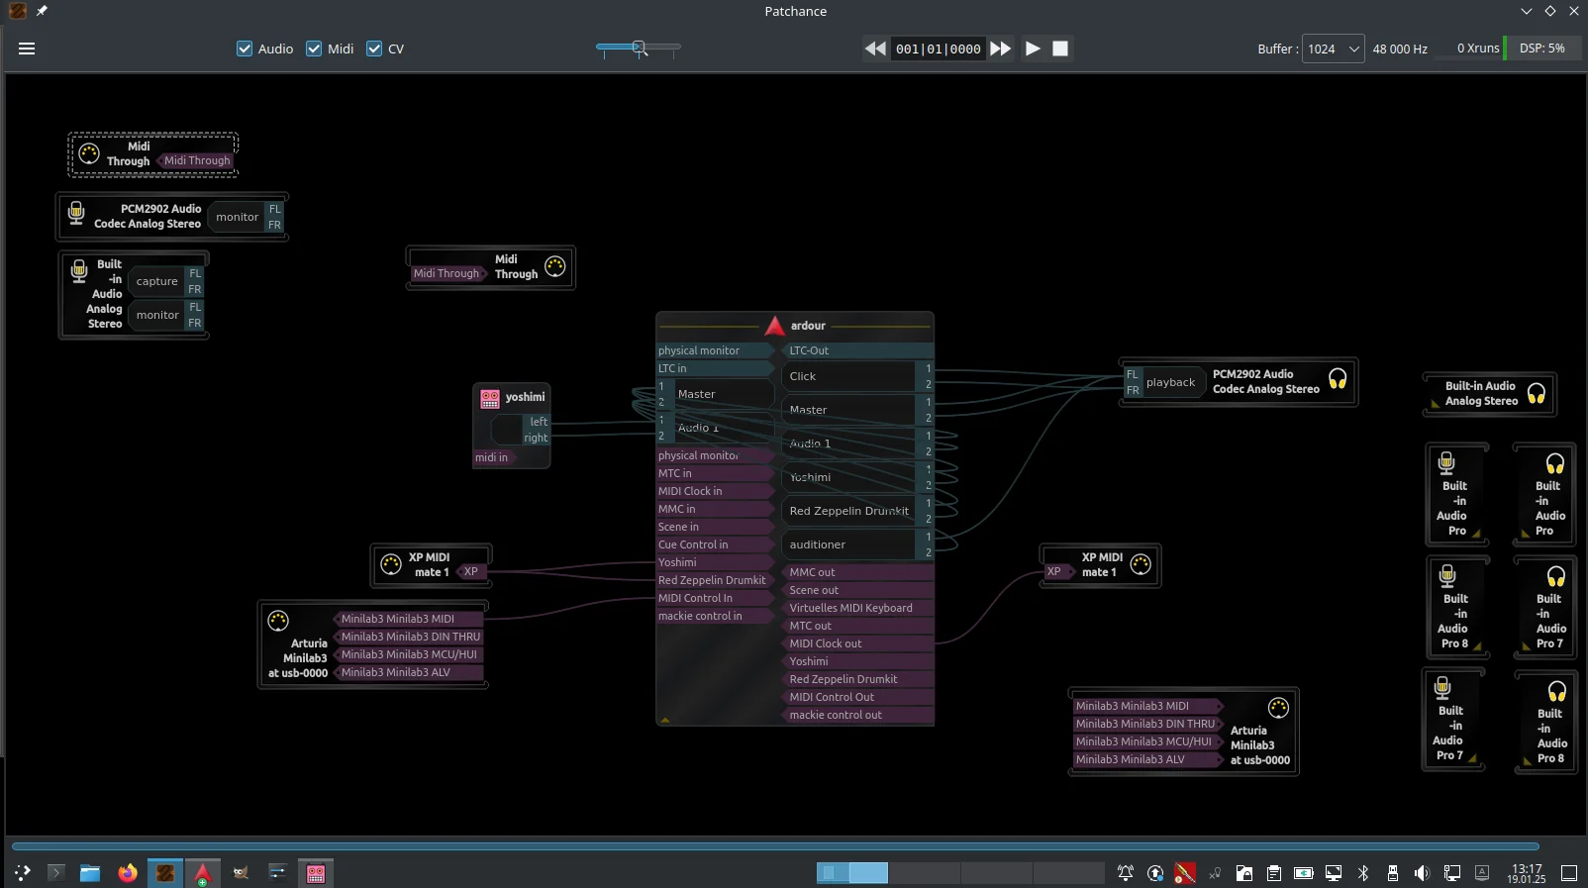
Task: Start JACK transport playback
Action: tap(1033, 49)
